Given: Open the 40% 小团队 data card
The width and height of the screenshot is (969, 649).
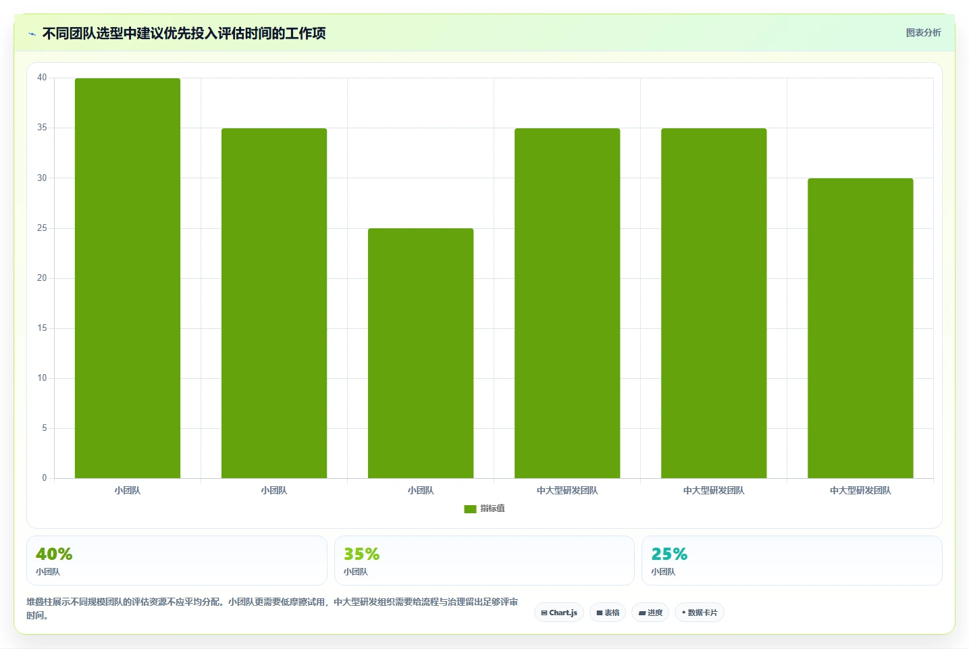Looking at the screenshot, I should (177, 561).
